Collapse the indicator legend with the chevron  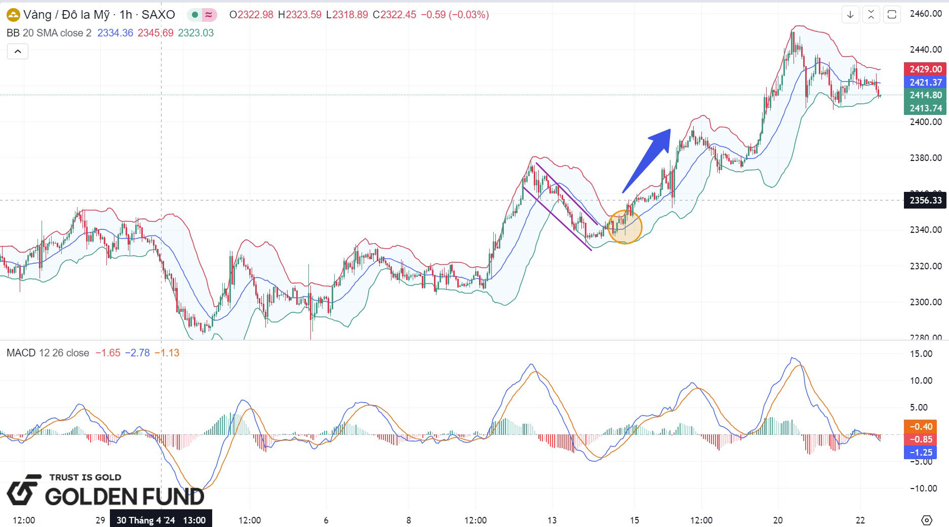(x=18, y=52)
